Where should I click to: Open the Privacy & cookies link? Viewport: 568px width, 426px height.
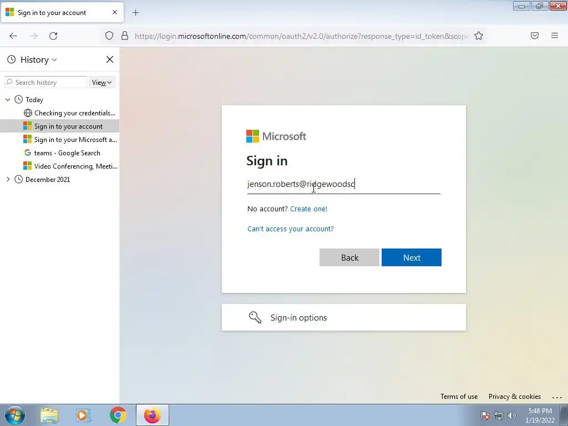click(x=514, y=396)
